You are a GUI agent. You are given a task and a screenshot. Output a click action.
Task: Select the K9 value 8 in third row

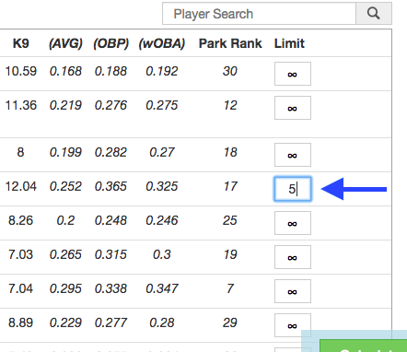tap(20, 152)
